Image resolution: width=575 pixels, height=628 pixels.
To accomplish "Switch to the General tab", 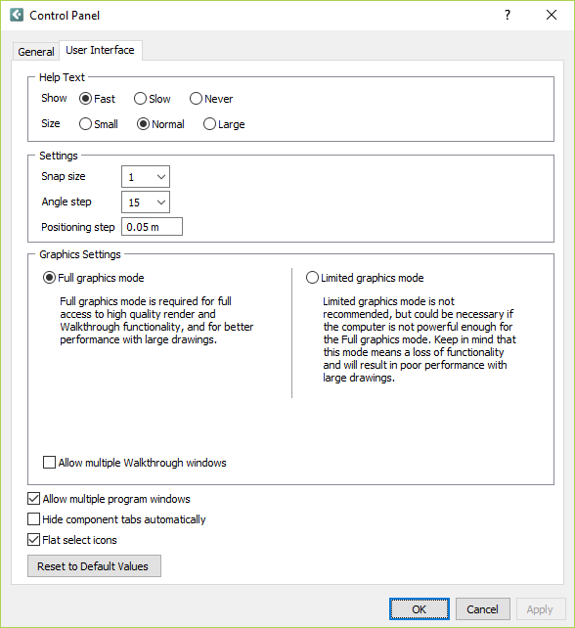I will pos(35,52).
